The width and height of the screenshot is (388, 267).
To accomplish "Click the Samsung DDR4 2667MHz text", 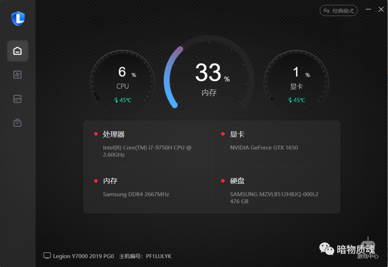I will coord(136,194).
